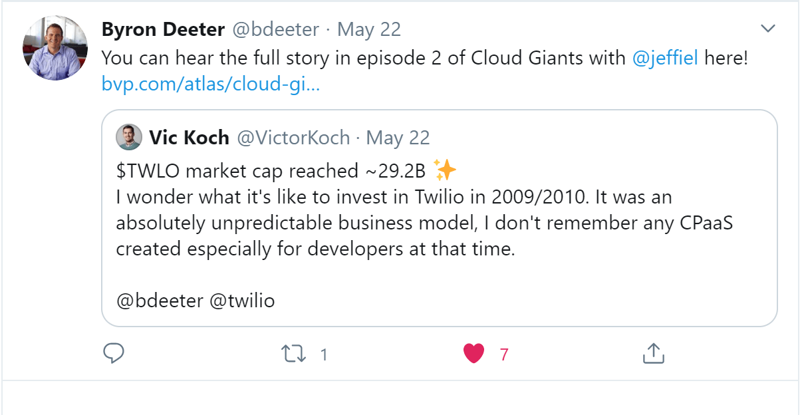Open the @jeffiel mention link

pyautogui.click(x=665, y=58)
